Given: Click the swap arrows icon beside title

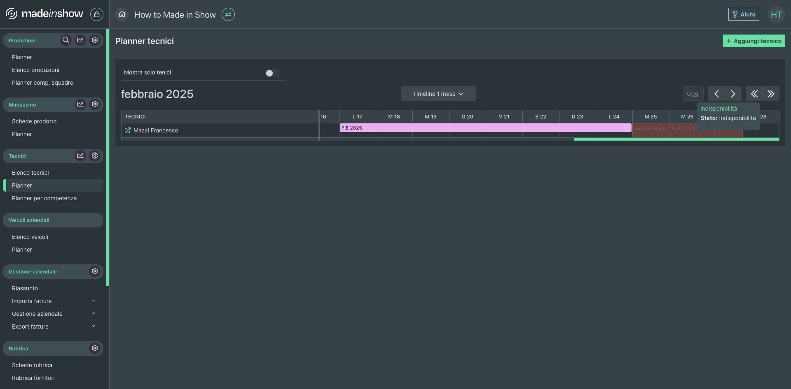Looking at the screenshot, I should click(x=228, y=14).
